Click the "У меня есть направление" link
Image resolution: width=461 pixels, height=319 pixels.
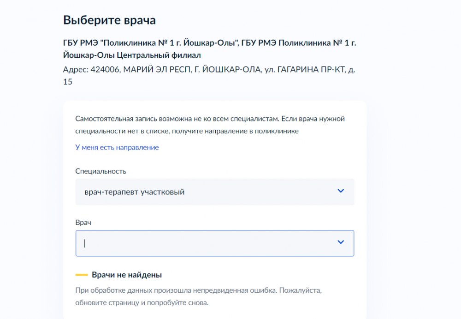117,147
